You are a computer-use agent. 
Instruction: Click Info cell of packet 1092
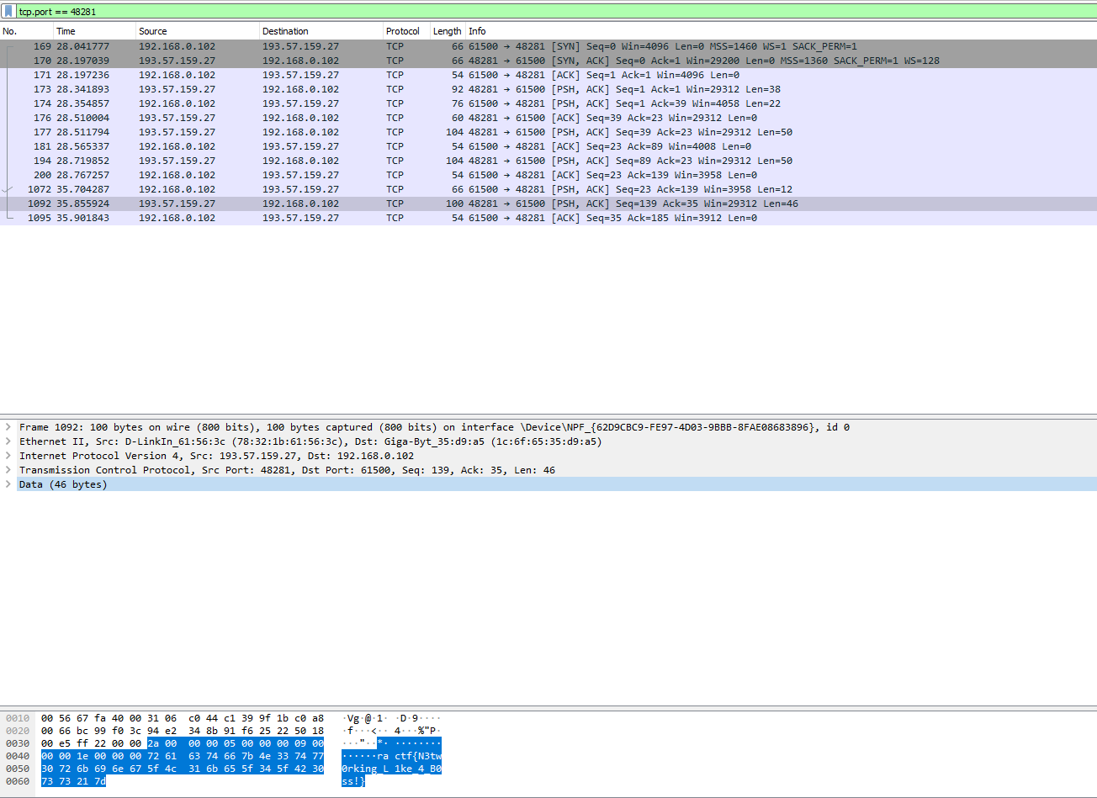[x=633, y=203]
